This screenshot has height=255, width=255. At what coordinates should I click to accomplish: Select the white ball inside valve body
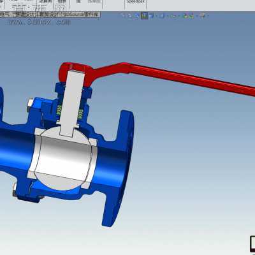(x=64, y=159)
